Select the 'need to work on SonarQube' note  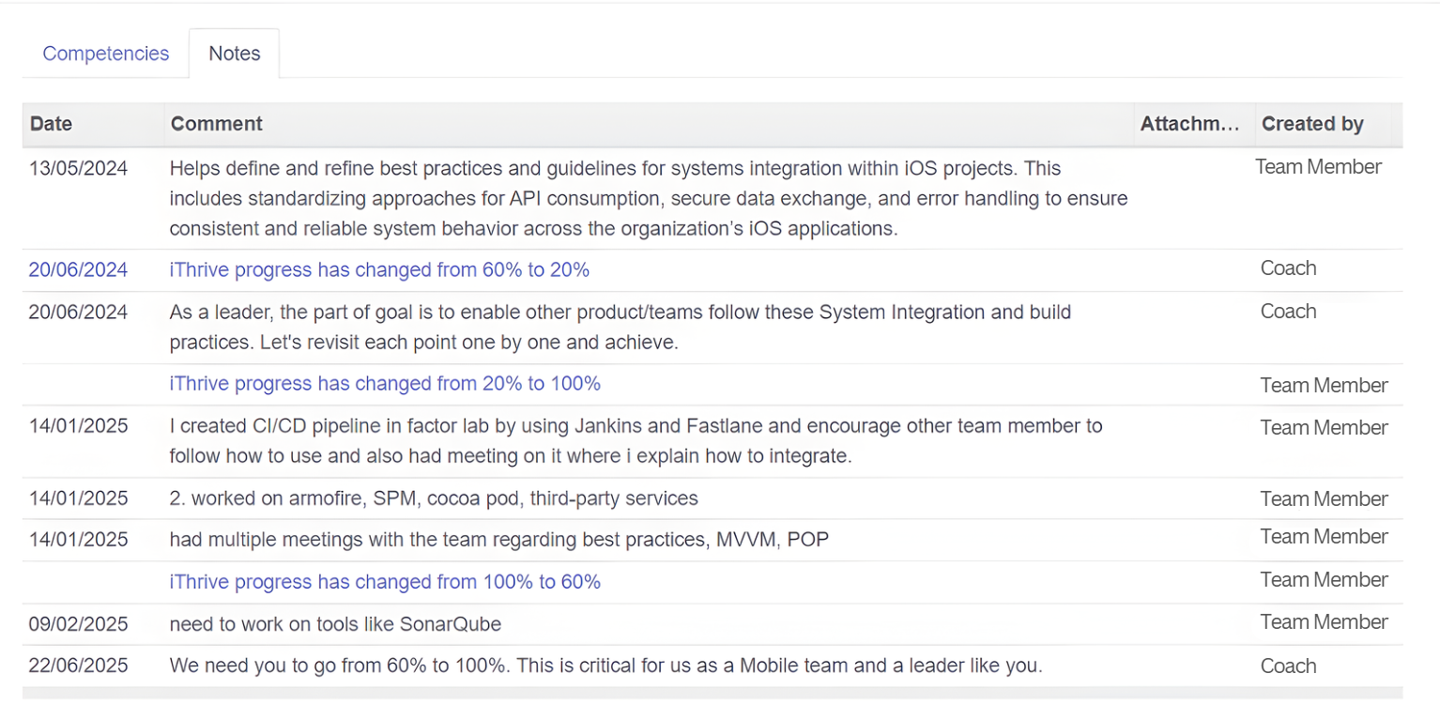pos(335,624)
